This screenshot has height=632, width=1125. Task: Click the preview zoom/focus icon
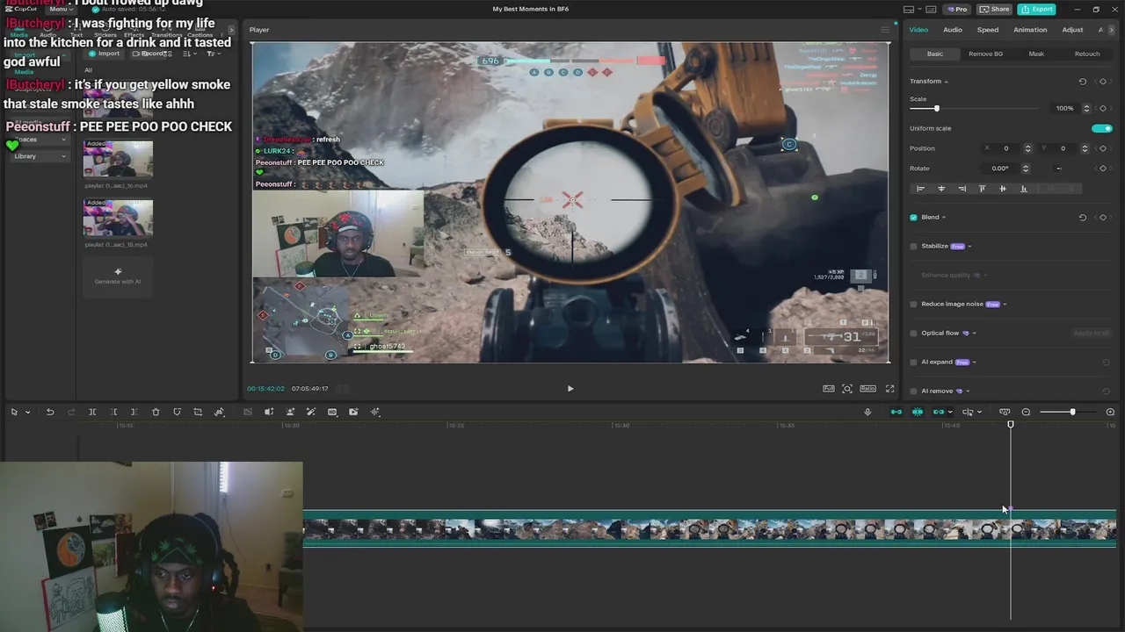846,388
